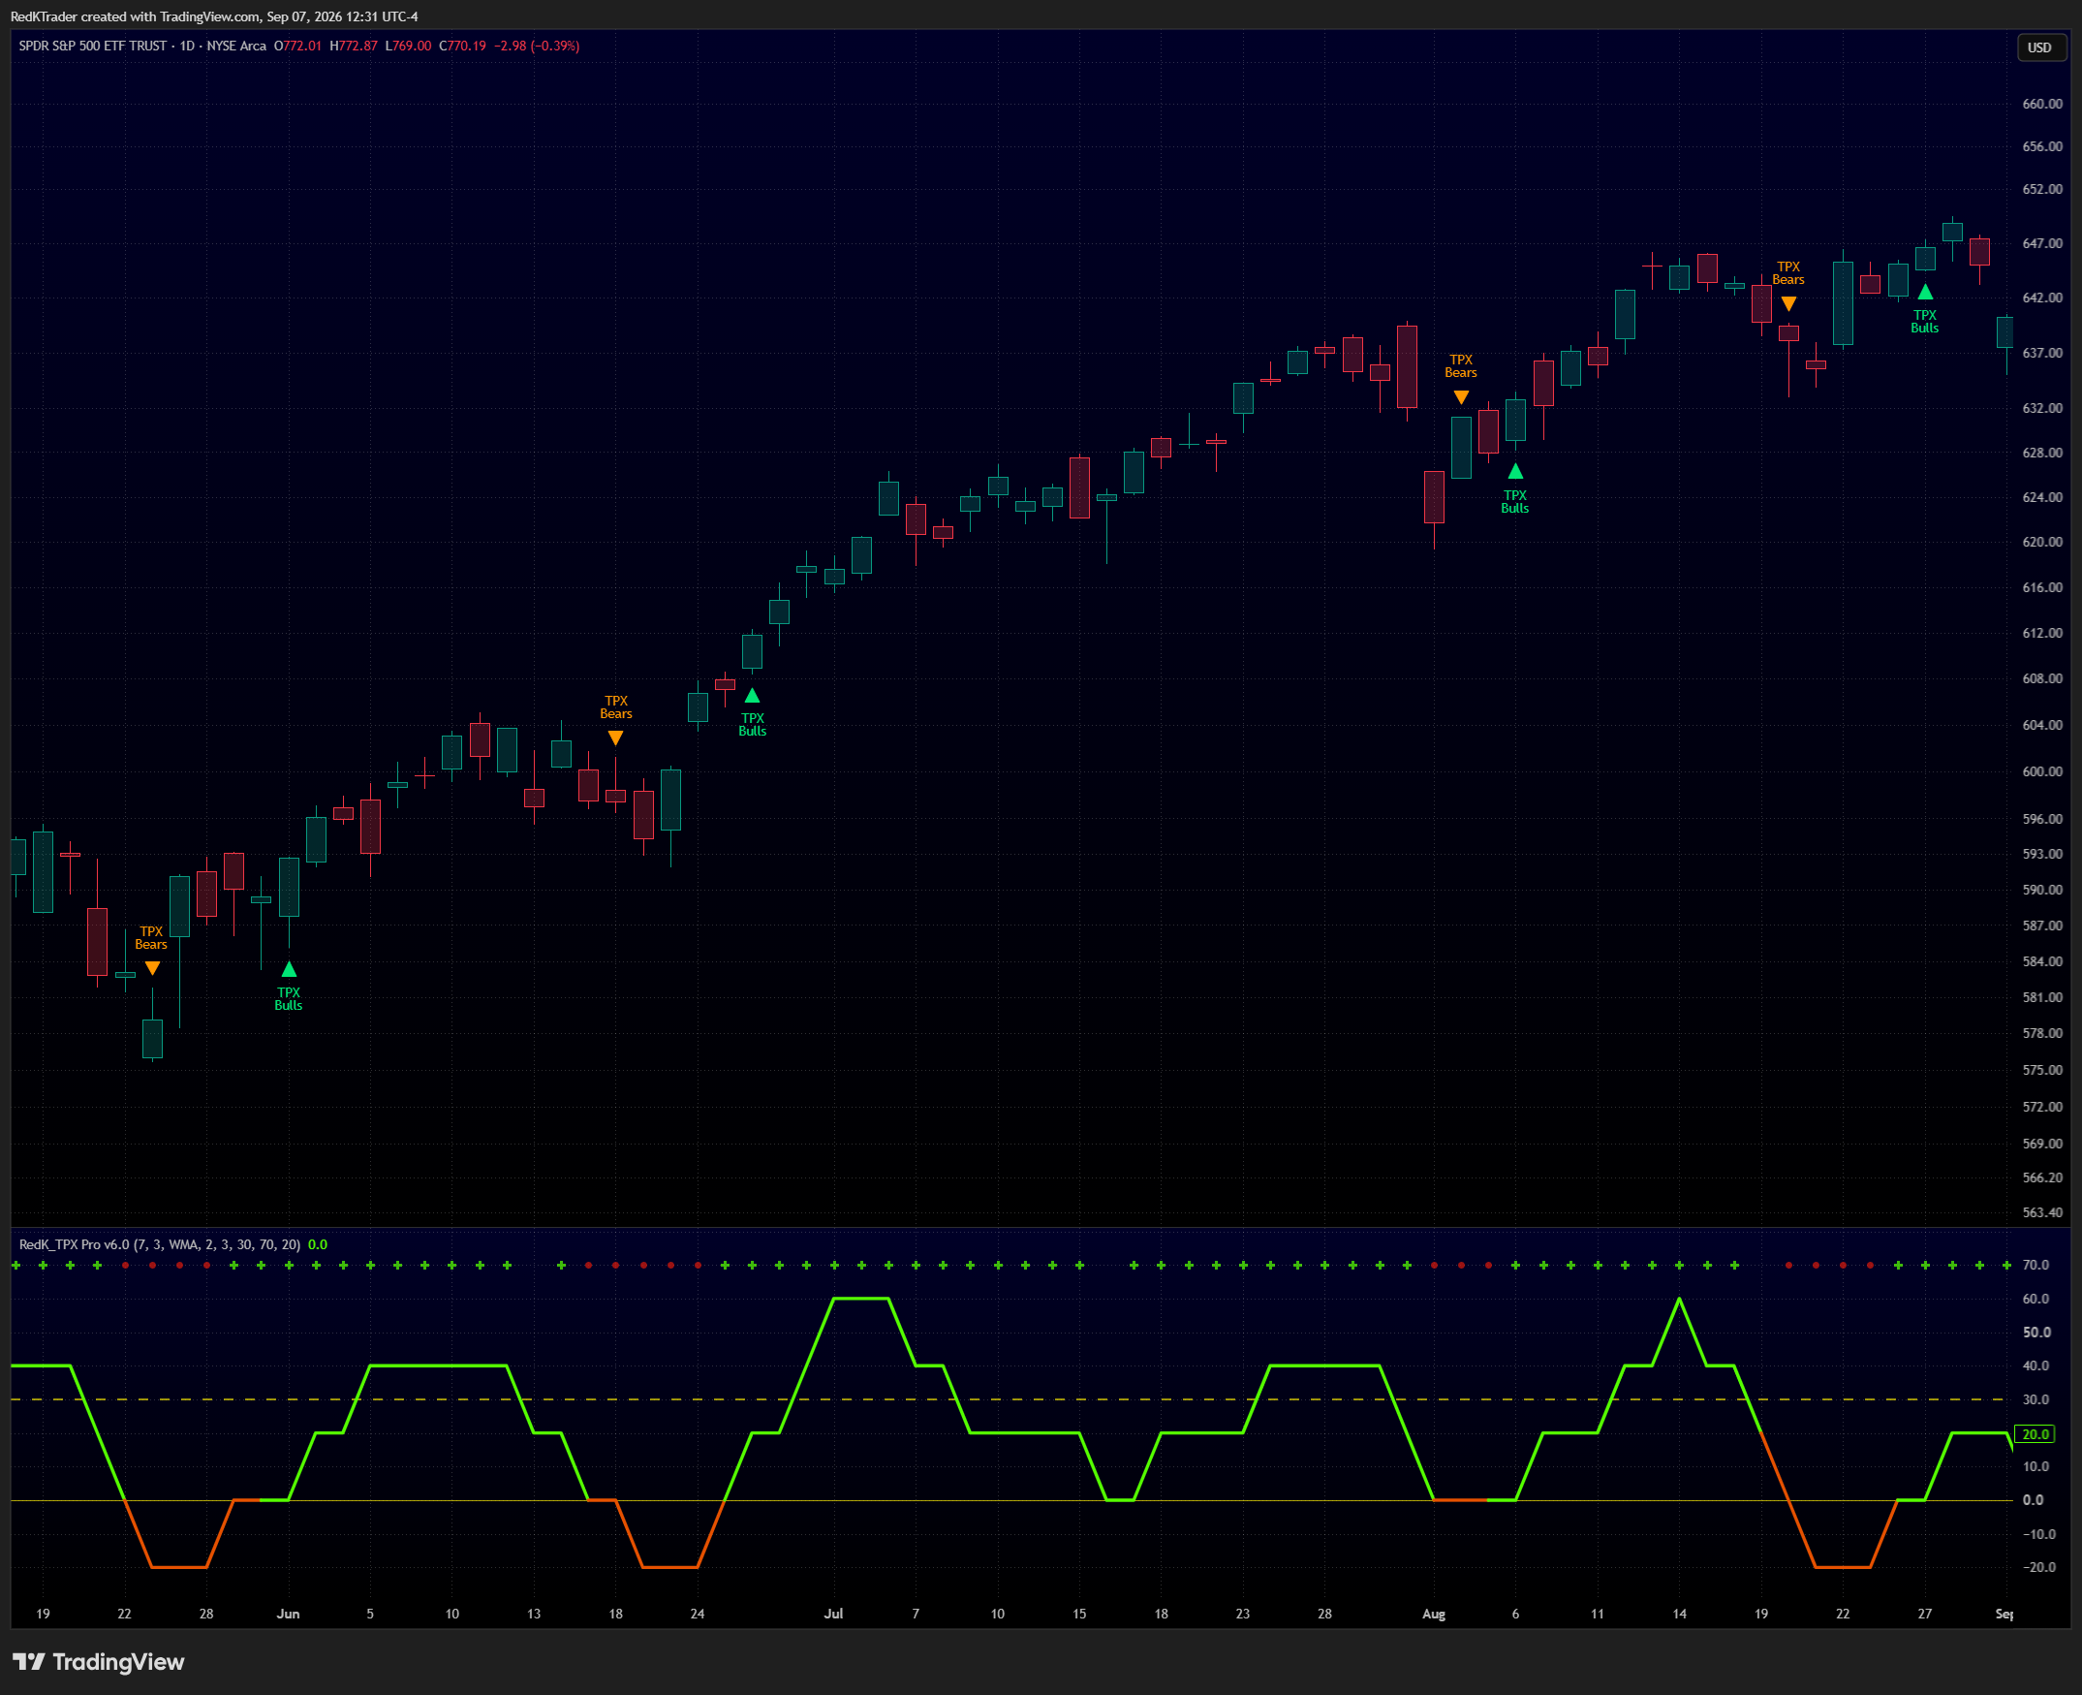Click the 30.0 indicator axis label
The height and width of the screenshot is (1695, 2082).
tap(2036, 1400)
